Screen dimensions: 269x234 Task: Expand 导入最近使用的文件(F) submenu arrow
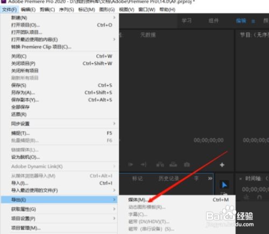(x=114, y=190)
